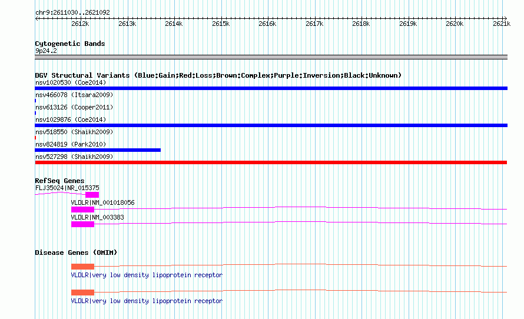Click the gray 9p24.2 cytogenetic band bar

pyautogui.click(x=271, y=57)
